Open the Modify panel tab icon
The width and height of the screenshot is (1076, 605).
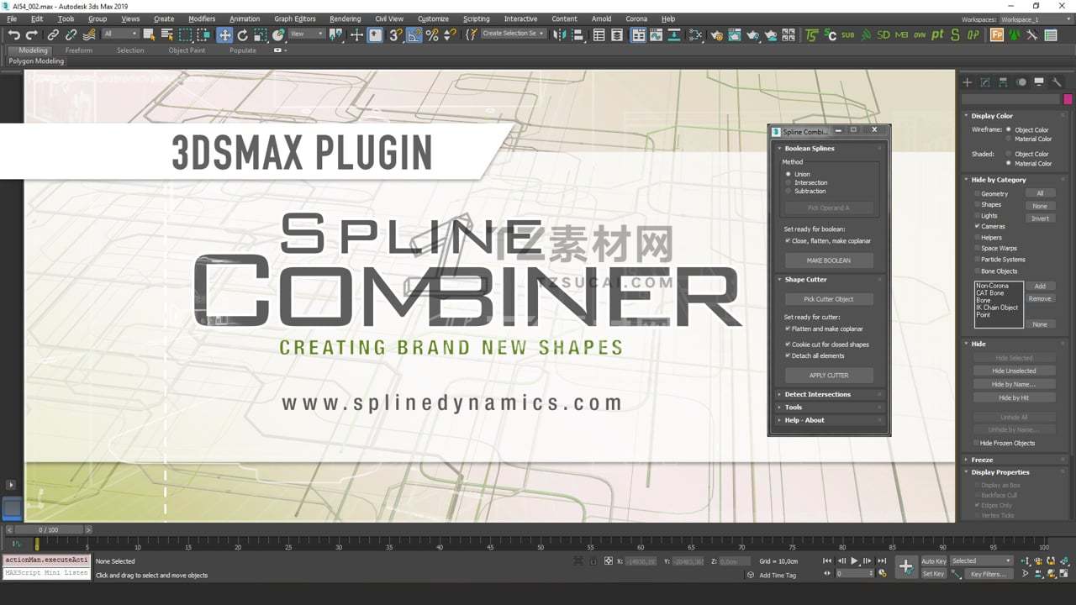(985, 82)
